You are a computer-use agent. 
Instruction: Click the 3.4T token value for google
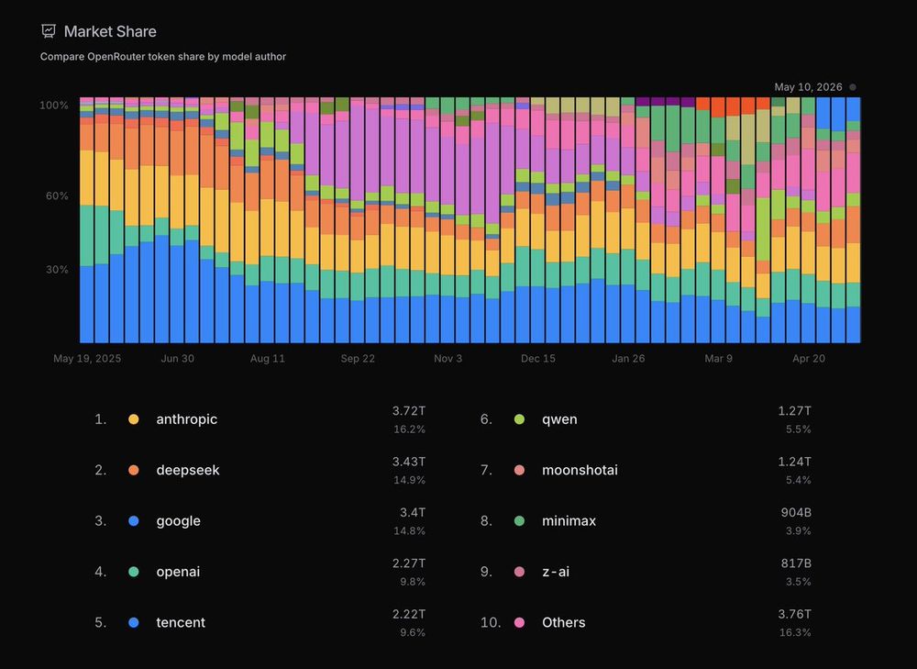(x=413, y=513)
